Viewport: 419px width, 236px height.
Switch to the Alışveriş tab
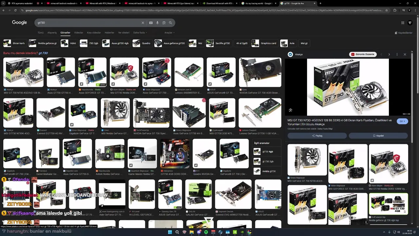[x=52, y=33]
